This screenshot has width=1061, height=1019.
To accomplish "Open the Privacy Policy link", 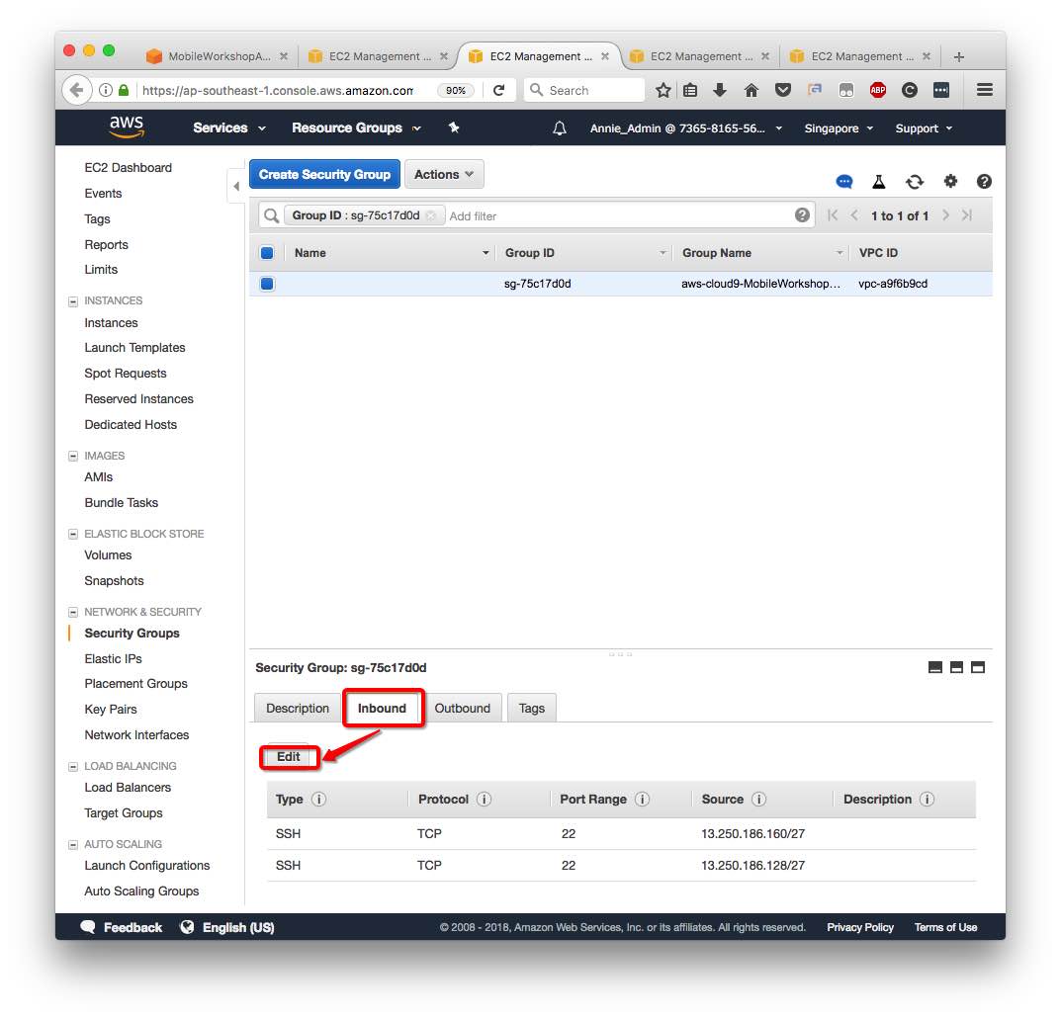I will click(860, 927).
